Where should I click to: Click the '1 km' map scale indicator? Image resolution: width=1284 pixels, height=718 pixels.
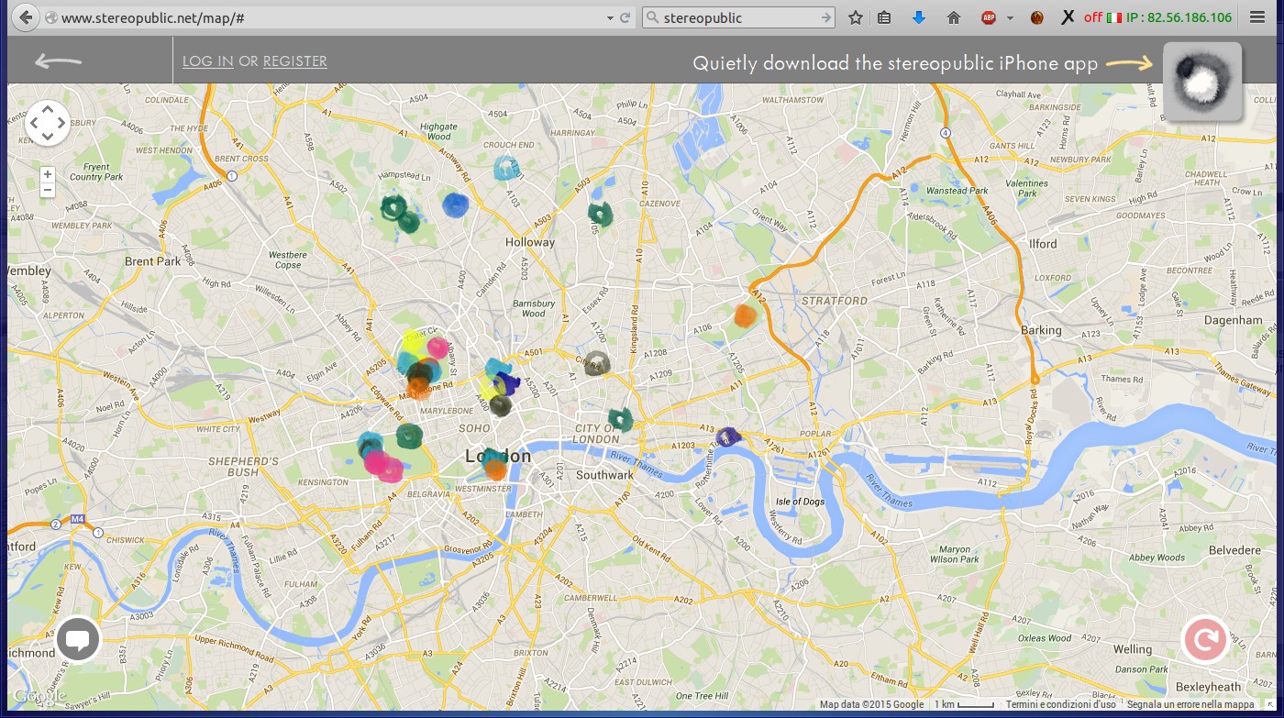point(964,705)
